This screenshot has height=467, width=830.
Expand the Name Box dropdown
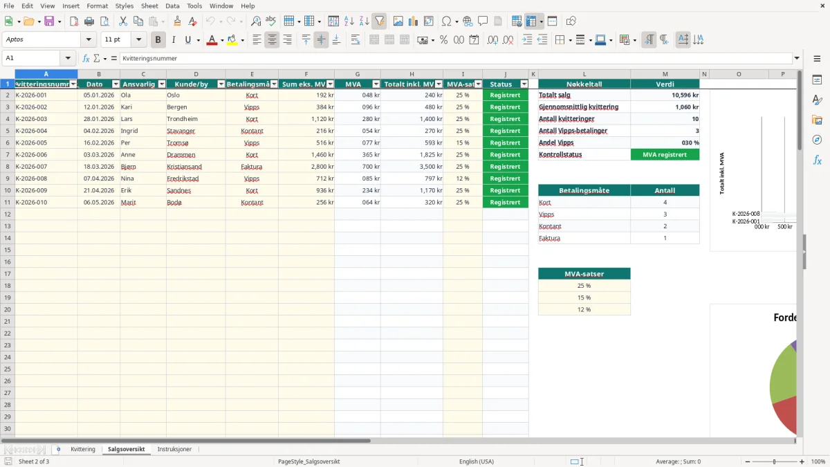(68, 59)
